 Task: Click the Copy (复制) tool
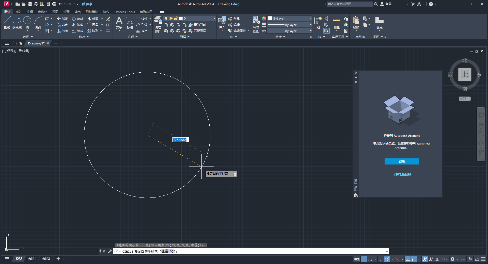[x=62, y=25]
